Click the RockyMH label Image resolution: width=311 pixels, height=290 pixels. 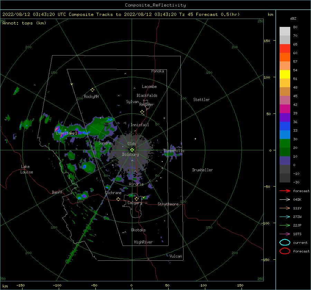point(91,97)
